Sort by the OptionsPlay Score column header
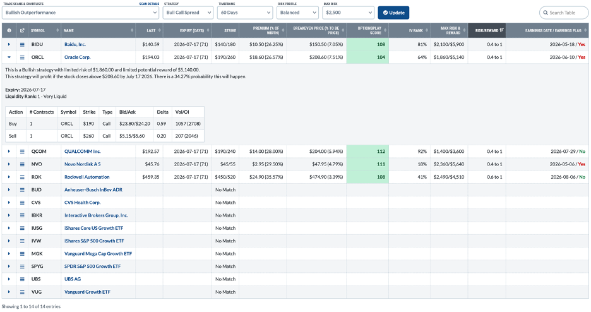The width and height of the screenshot is (591, 312). 367,30
